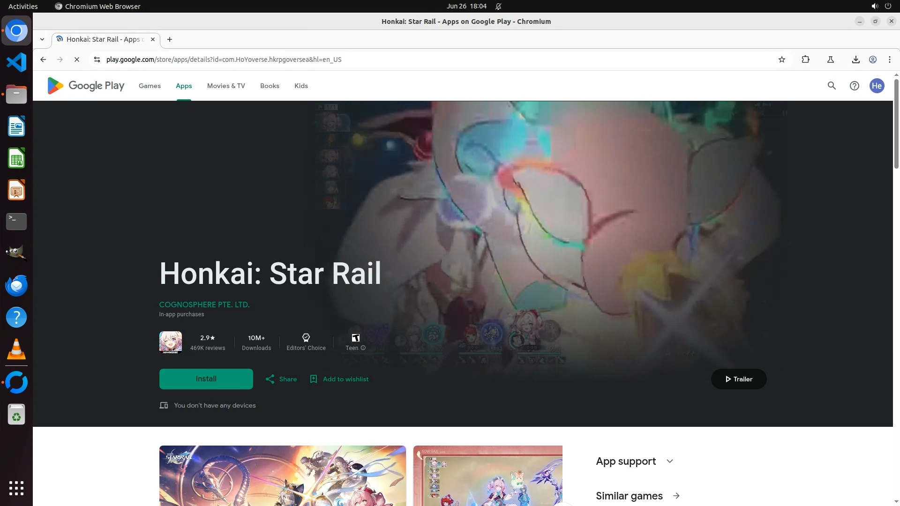Open the He account avatar
The width and height of the screenshot is (900, 506).
tap(877, 86)
